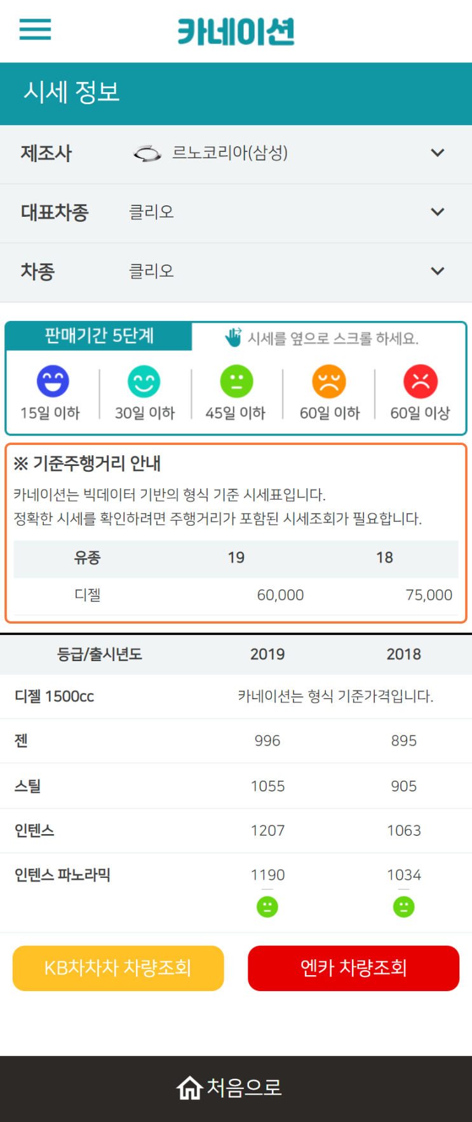This screenshot has width=472, height=1122.
Task: Click the 디젤 1500cc engine label
Action: pos(54,697)
